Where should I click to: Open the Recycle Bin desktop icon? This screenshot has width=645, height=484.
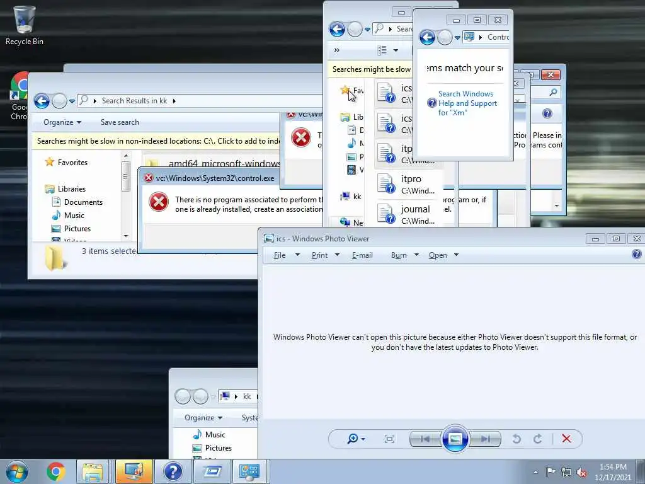(x=24, y=25)
